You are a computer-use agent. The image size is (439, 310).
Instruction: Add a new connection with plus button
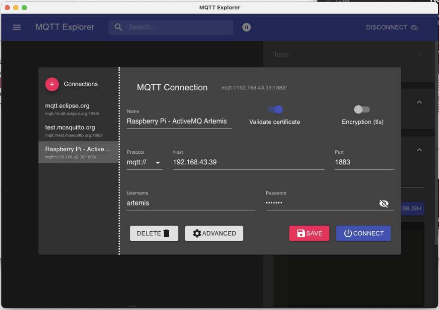pos(52,84)
